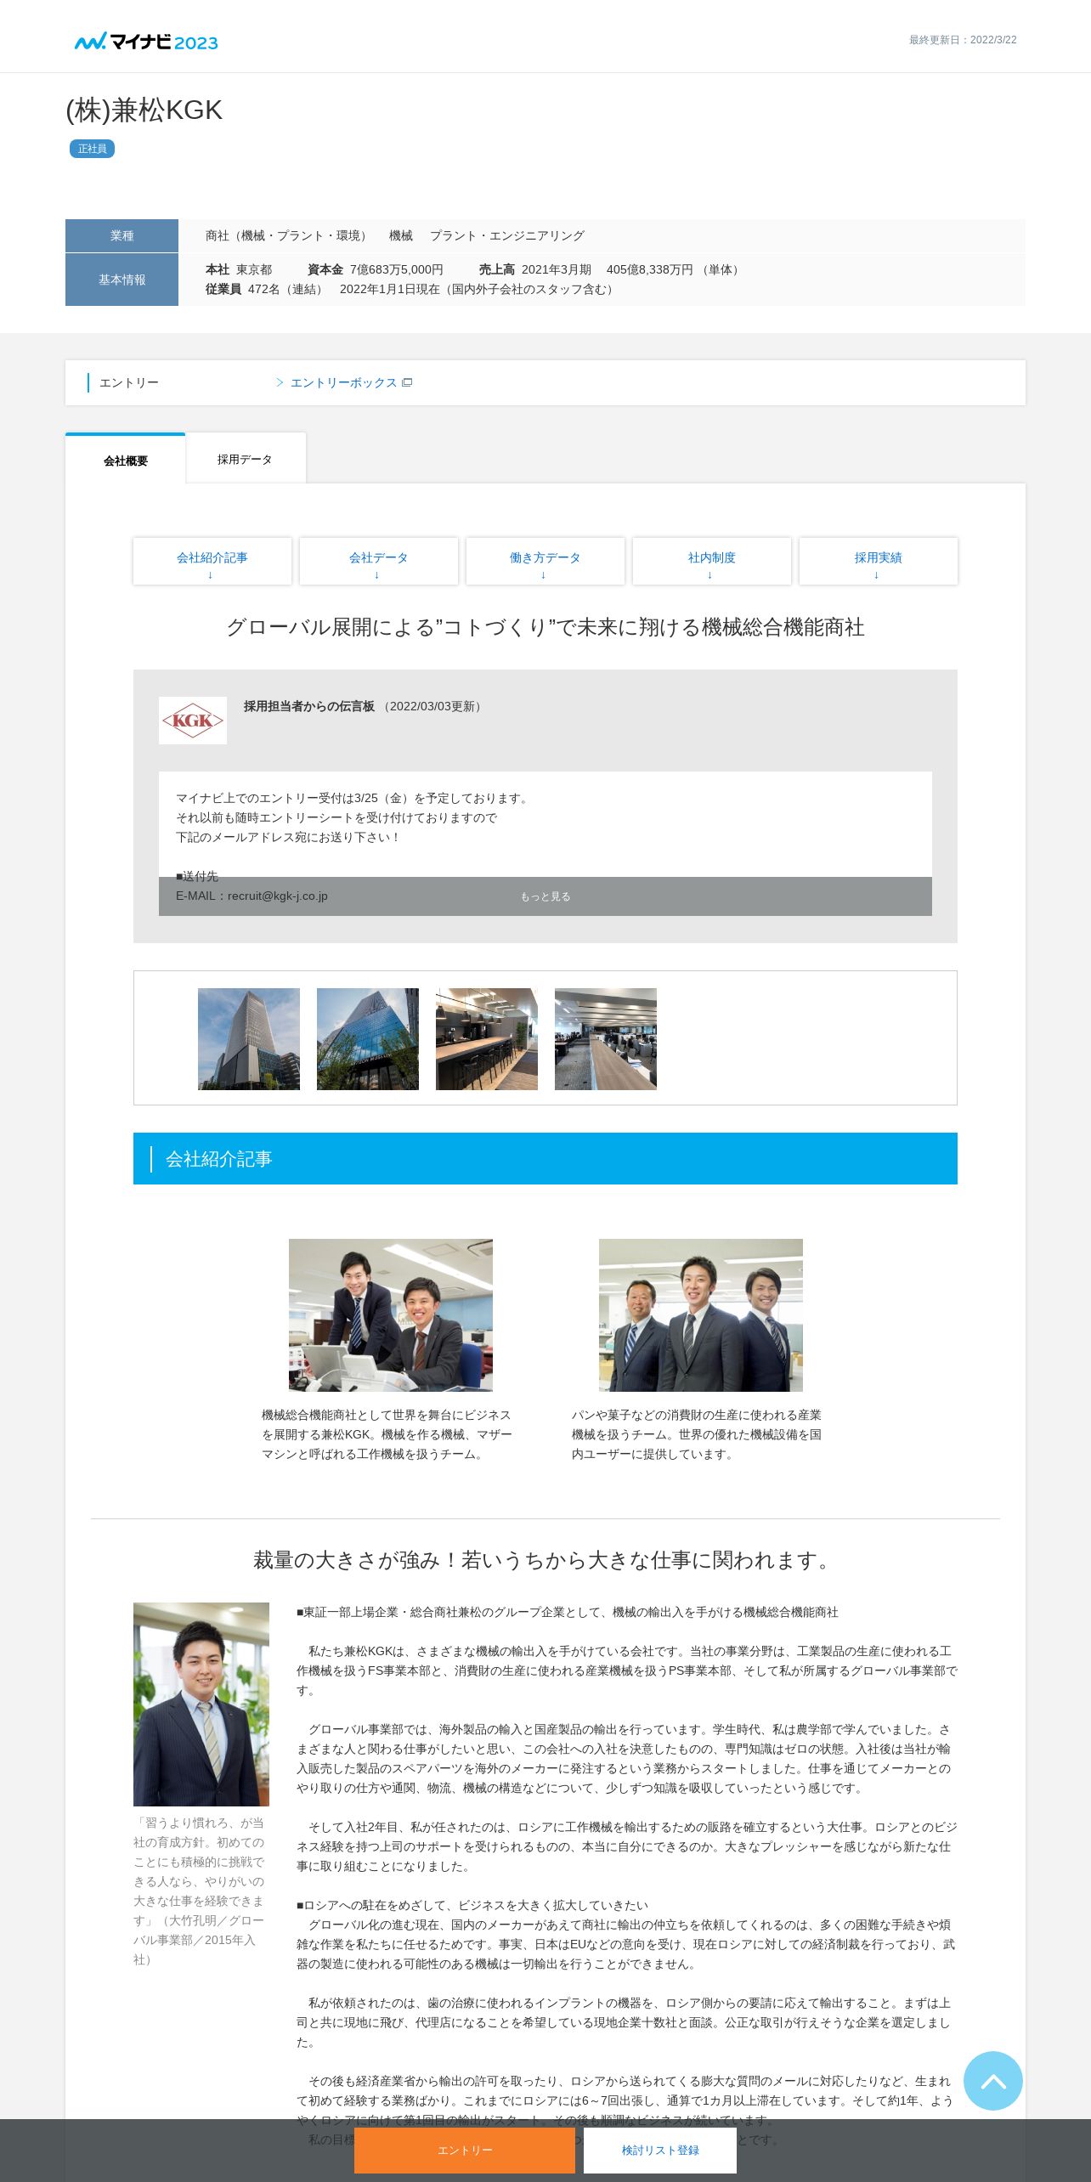
Task: Switch to the 採用データ tab
Action: [245, 459]
